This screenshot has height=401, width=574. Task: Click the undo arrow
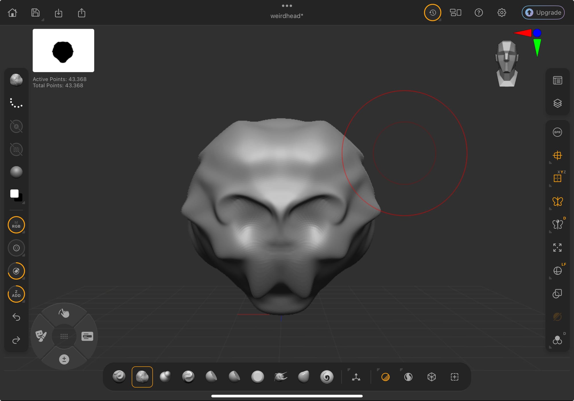tap(16, 317)
